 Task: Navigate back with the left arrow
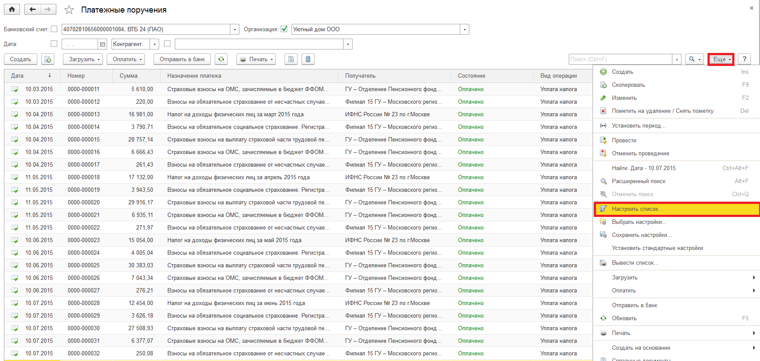pyautogui.click(x=33, y=9)
